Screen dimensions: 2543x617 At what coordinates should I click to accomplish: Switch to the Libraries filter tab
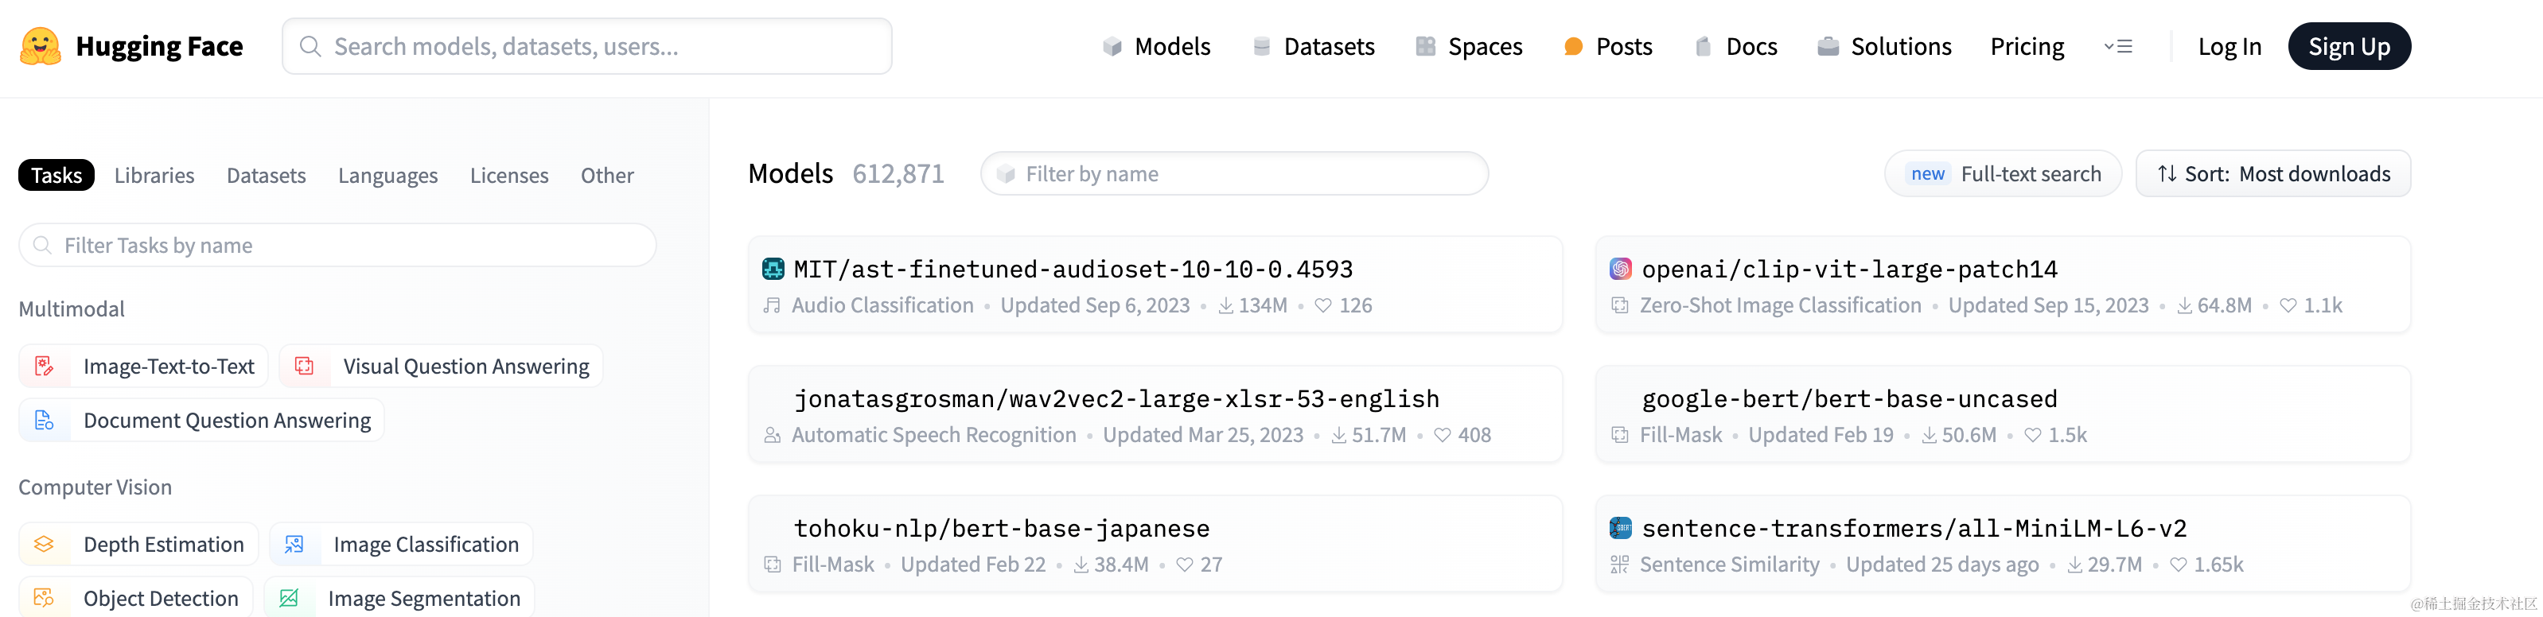(154, 175)
